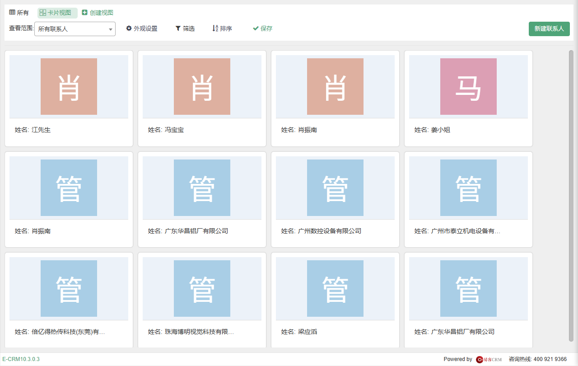Click the 保存 checkmark to save view
This screenshot has width=578, height=366.
(x=256, y=28)
